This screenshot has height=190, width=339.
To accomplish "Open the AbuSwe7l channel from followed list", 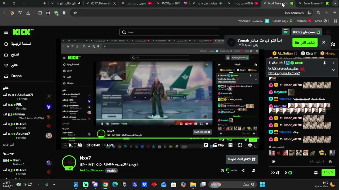I will click(x=27, y=97).
